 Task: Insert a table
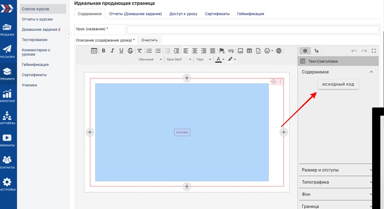(249, 51)
